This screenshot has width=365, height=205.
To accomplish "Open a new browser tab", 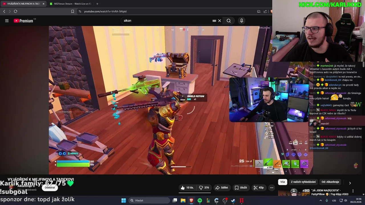I will point(97,4).
